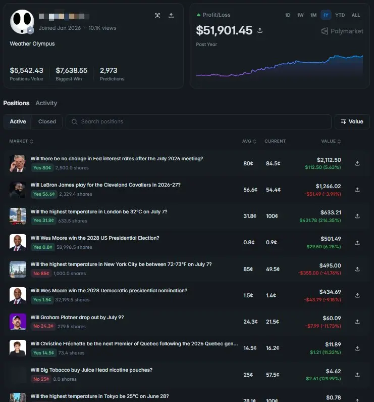The width and height of the screenshot is (374, 402).
Task: Click the search magnifier icon
Action: pyautogui.click(x=74, y=122)
